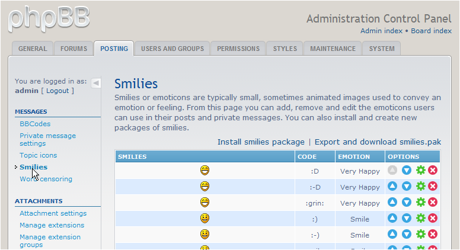Go to the Permissions tab
This screenshot has height=250, width=460.
tap(238, 49)
